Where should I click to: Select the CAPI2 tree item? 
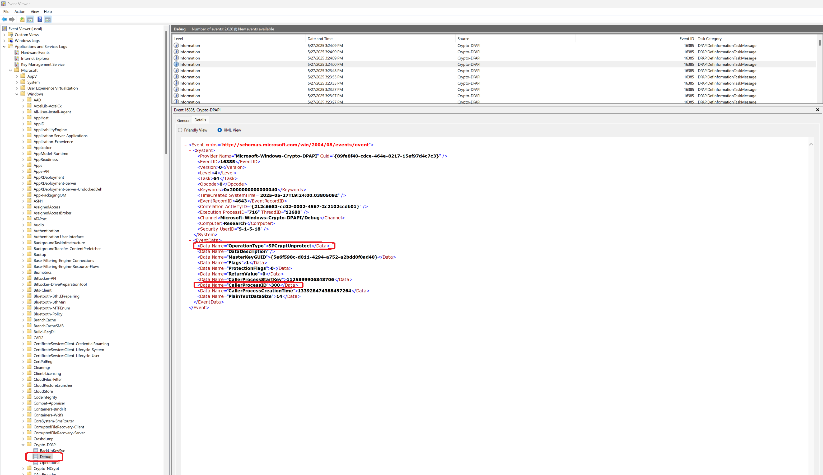coord(38,338)
